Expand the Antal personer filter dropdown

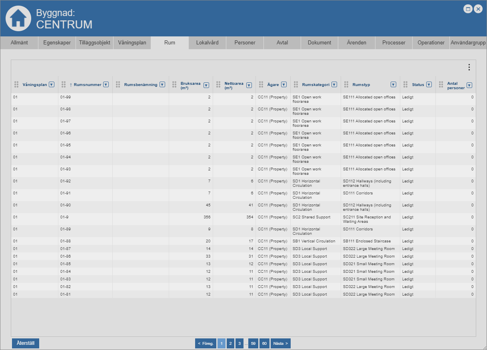469,85
